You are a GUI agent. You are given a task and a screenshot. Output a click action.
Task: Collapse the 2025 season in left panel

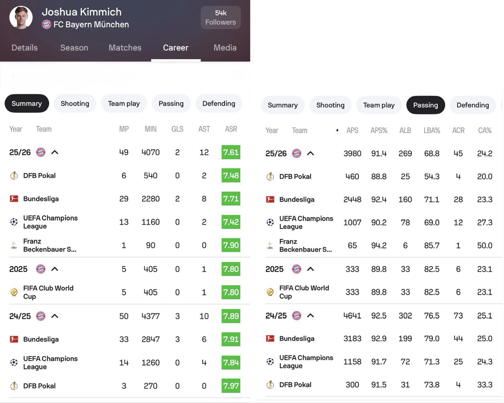click(x=55, y=269)
